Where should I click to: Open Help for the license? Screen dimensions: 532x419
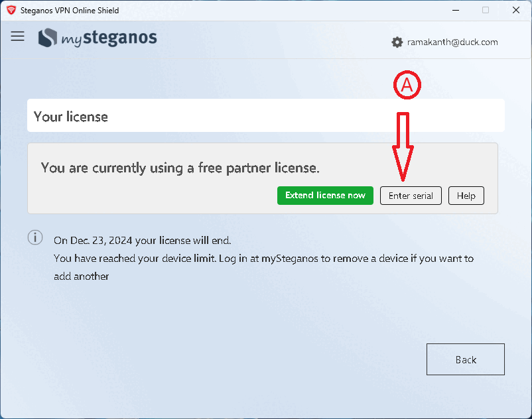(466, 196)
